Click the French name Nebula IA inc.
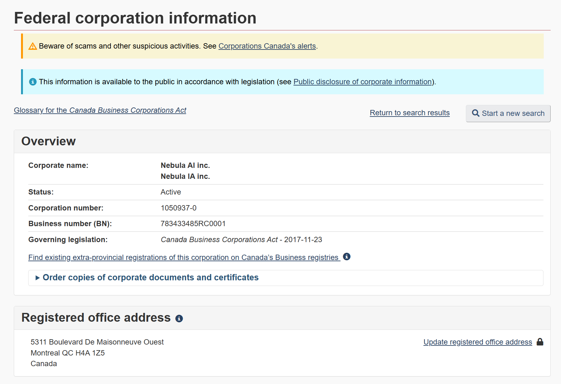The height and width of the screenshot is (384, 561). pos(185,176)
